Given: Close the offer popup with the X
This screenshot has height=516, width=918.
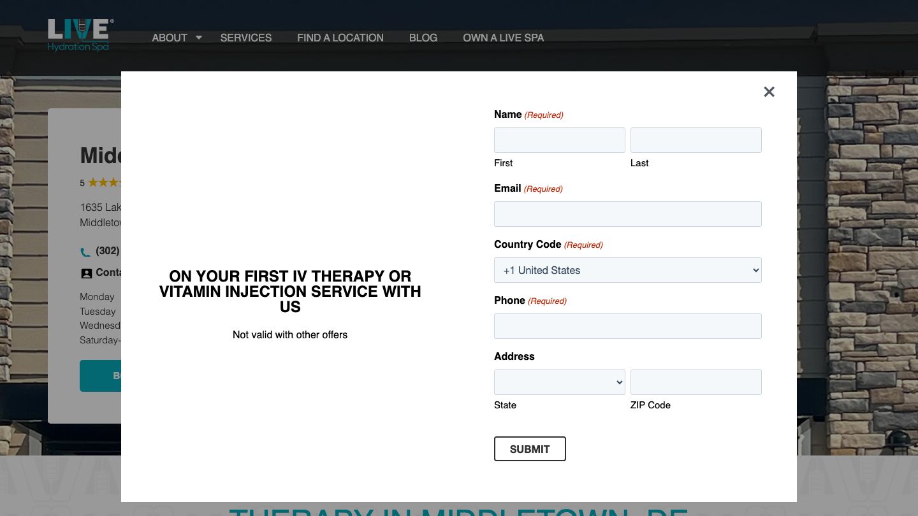Looking at the screenshot, I should [x=769, y=92].
